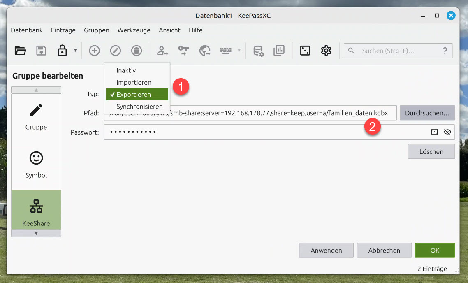Click the Durchsuchen… button

tap(427, 113)
